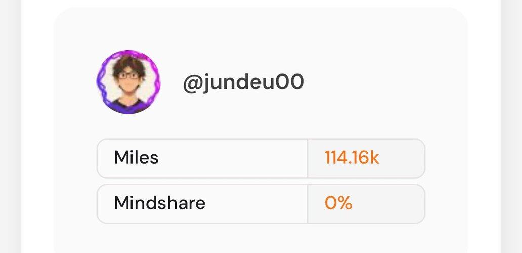This screenshot has height=253, width=522.
Task: Select the Miles label text
Action: [x=136, y=157]
